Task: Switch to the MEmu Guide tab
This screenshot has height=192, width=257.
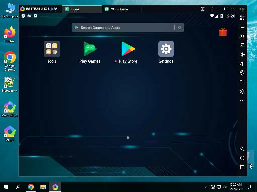Action: coord(122,9)
